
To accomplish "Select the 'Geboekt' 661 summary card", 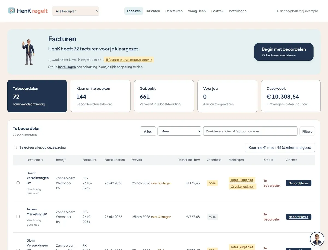I will coord(164,96).
